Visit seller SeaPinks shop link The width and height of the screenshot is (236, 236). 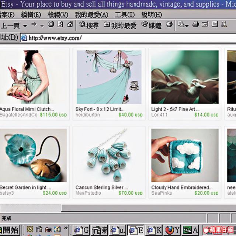click(162, 193)
